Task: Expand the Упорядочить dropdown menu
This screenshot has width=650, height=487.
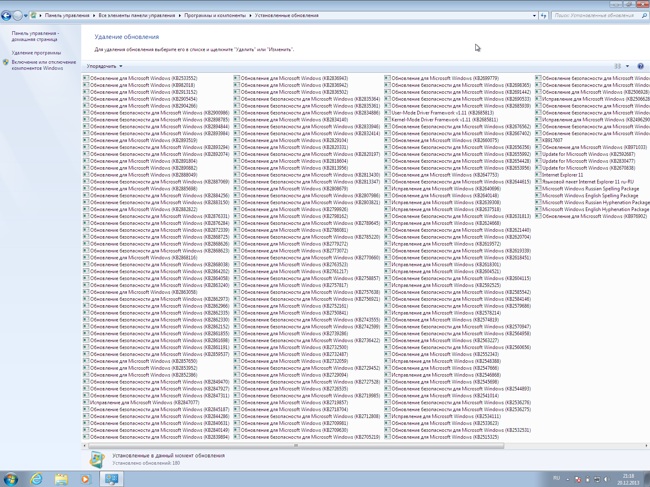Action: [104, 66]
